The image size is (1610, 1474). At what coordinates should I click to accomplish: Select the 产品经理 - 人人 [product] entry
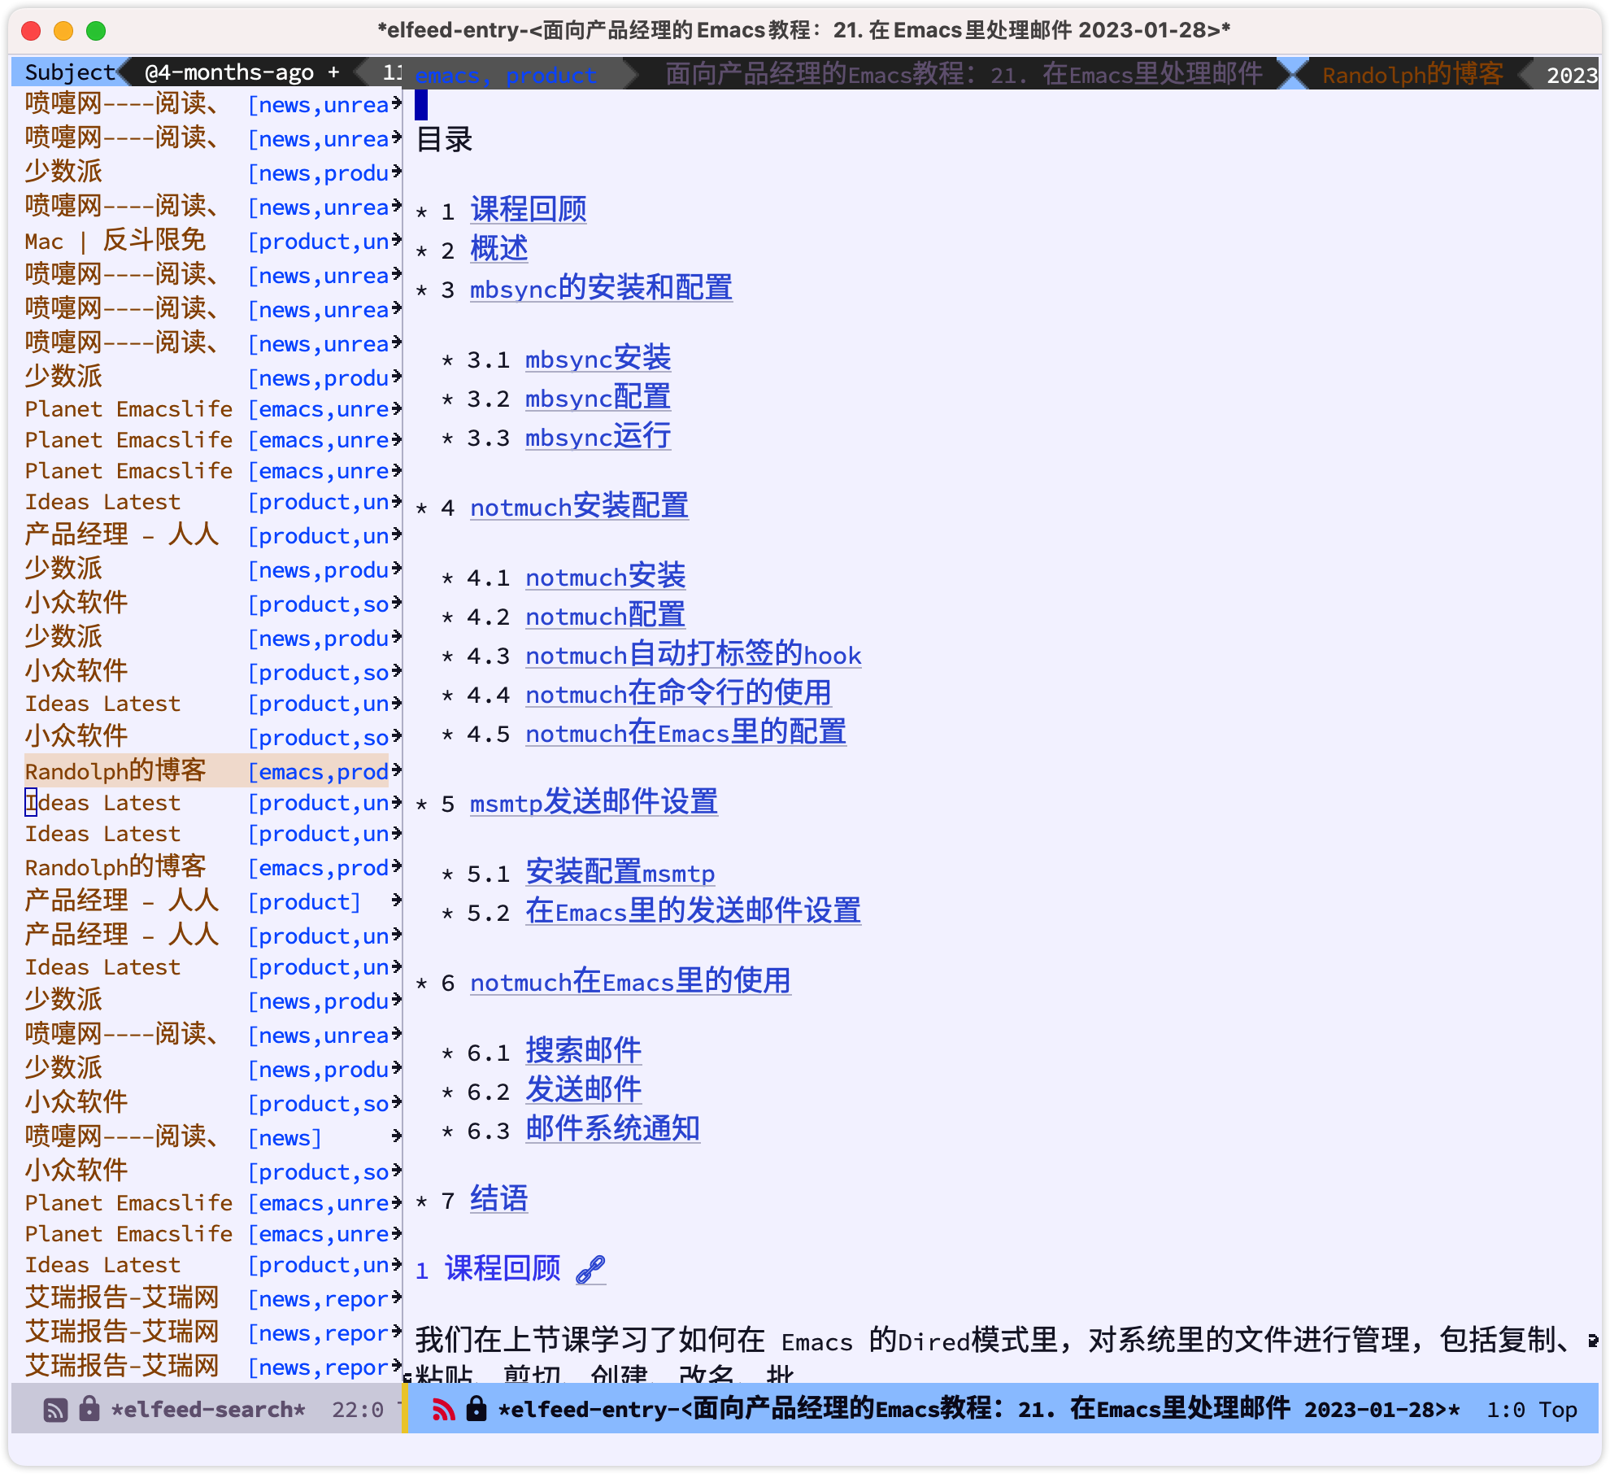pyautogui.click(x=207, y=901)
